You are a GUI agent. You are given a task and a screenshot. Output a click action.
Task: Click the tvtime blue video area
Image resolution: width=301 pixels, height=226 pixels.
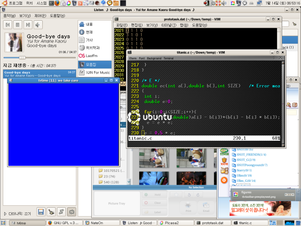click(63, 124)
